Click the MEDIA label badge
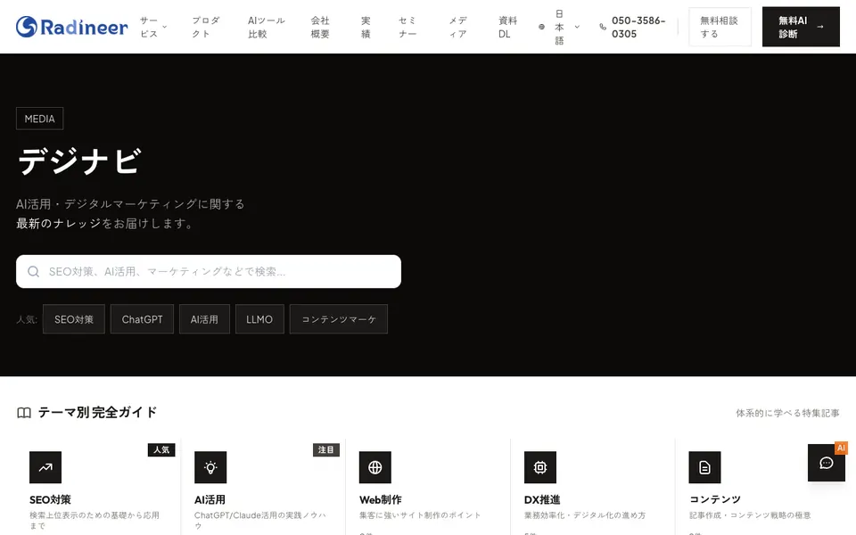 40,119
